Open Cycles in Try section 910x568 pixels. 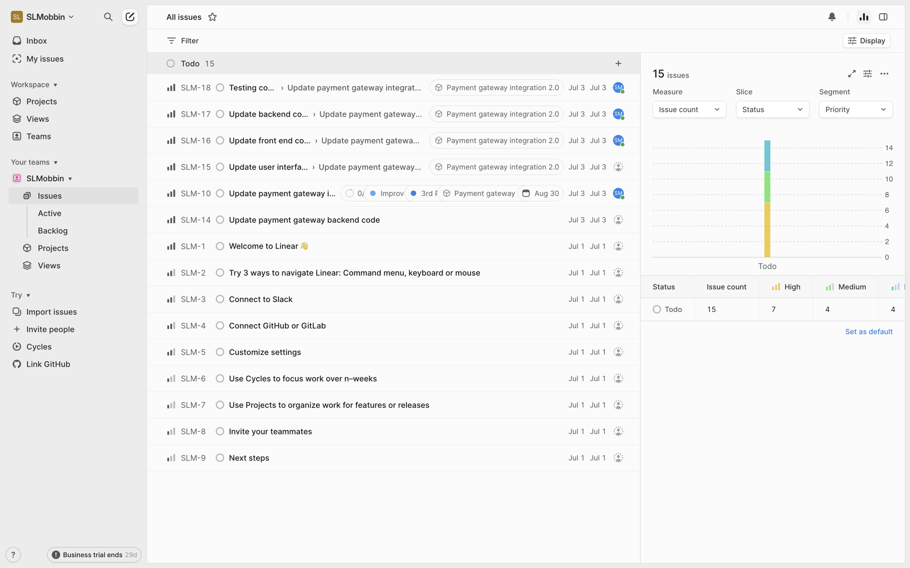click(x=73, y=347)
